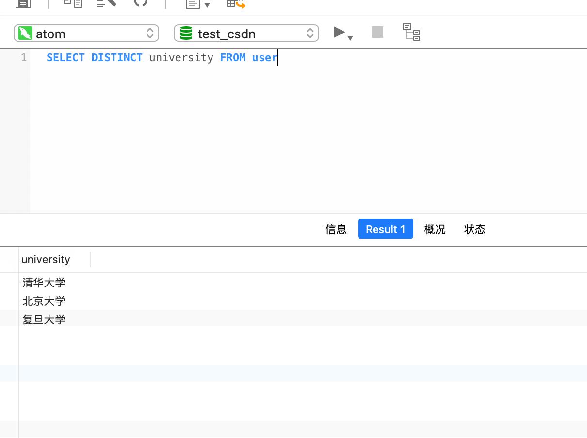Run the query with the play button

point(339,33)
